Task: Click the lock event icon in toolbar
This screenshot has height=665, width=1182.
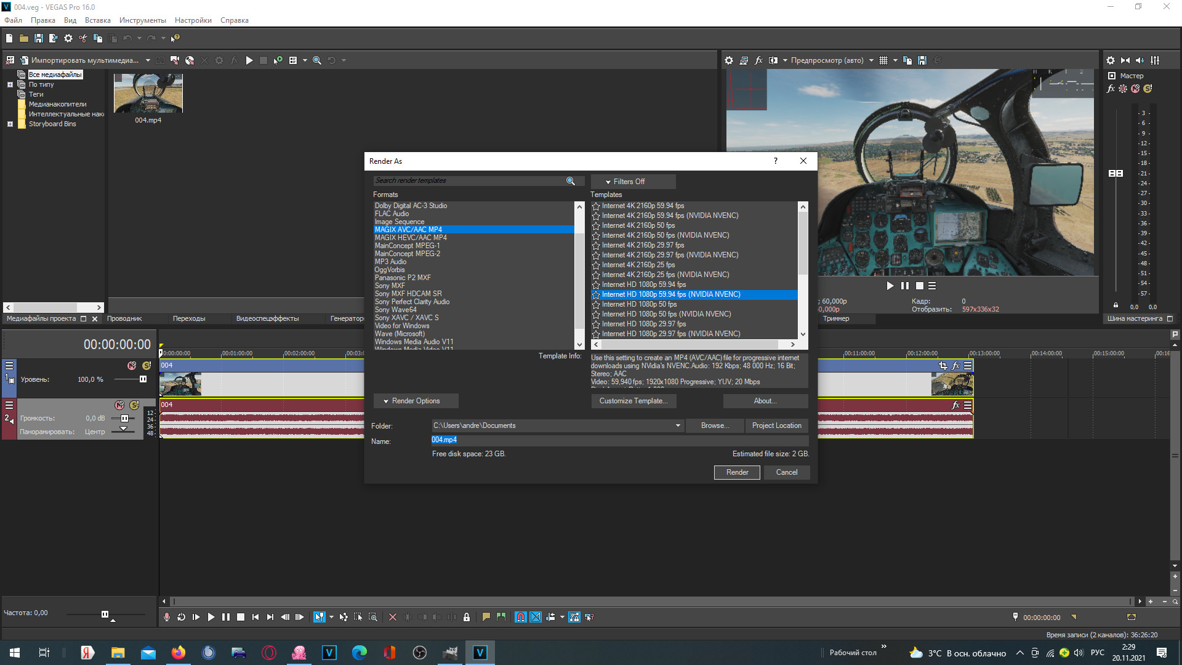Action: pyautogui.click(x=467, y=617)
